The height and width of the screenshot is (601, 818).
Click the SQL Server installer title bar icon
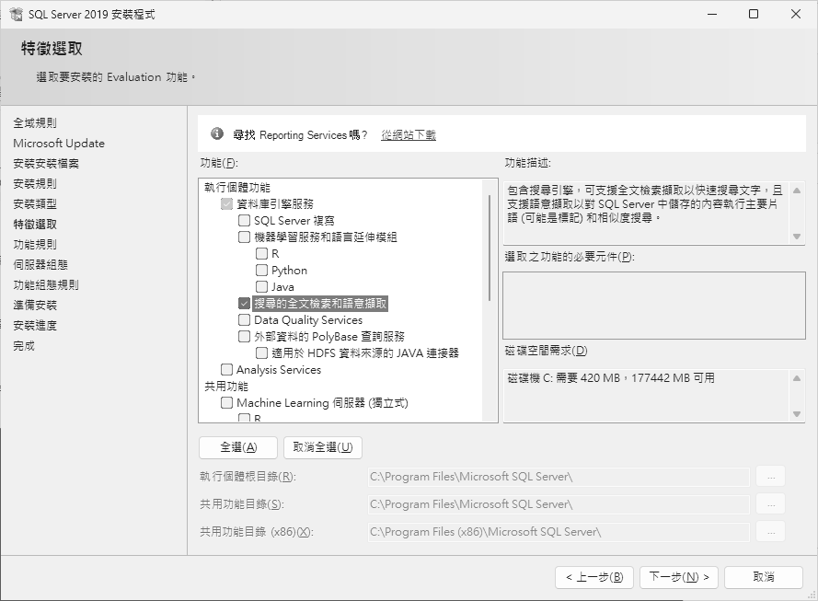tap(16, 14)
